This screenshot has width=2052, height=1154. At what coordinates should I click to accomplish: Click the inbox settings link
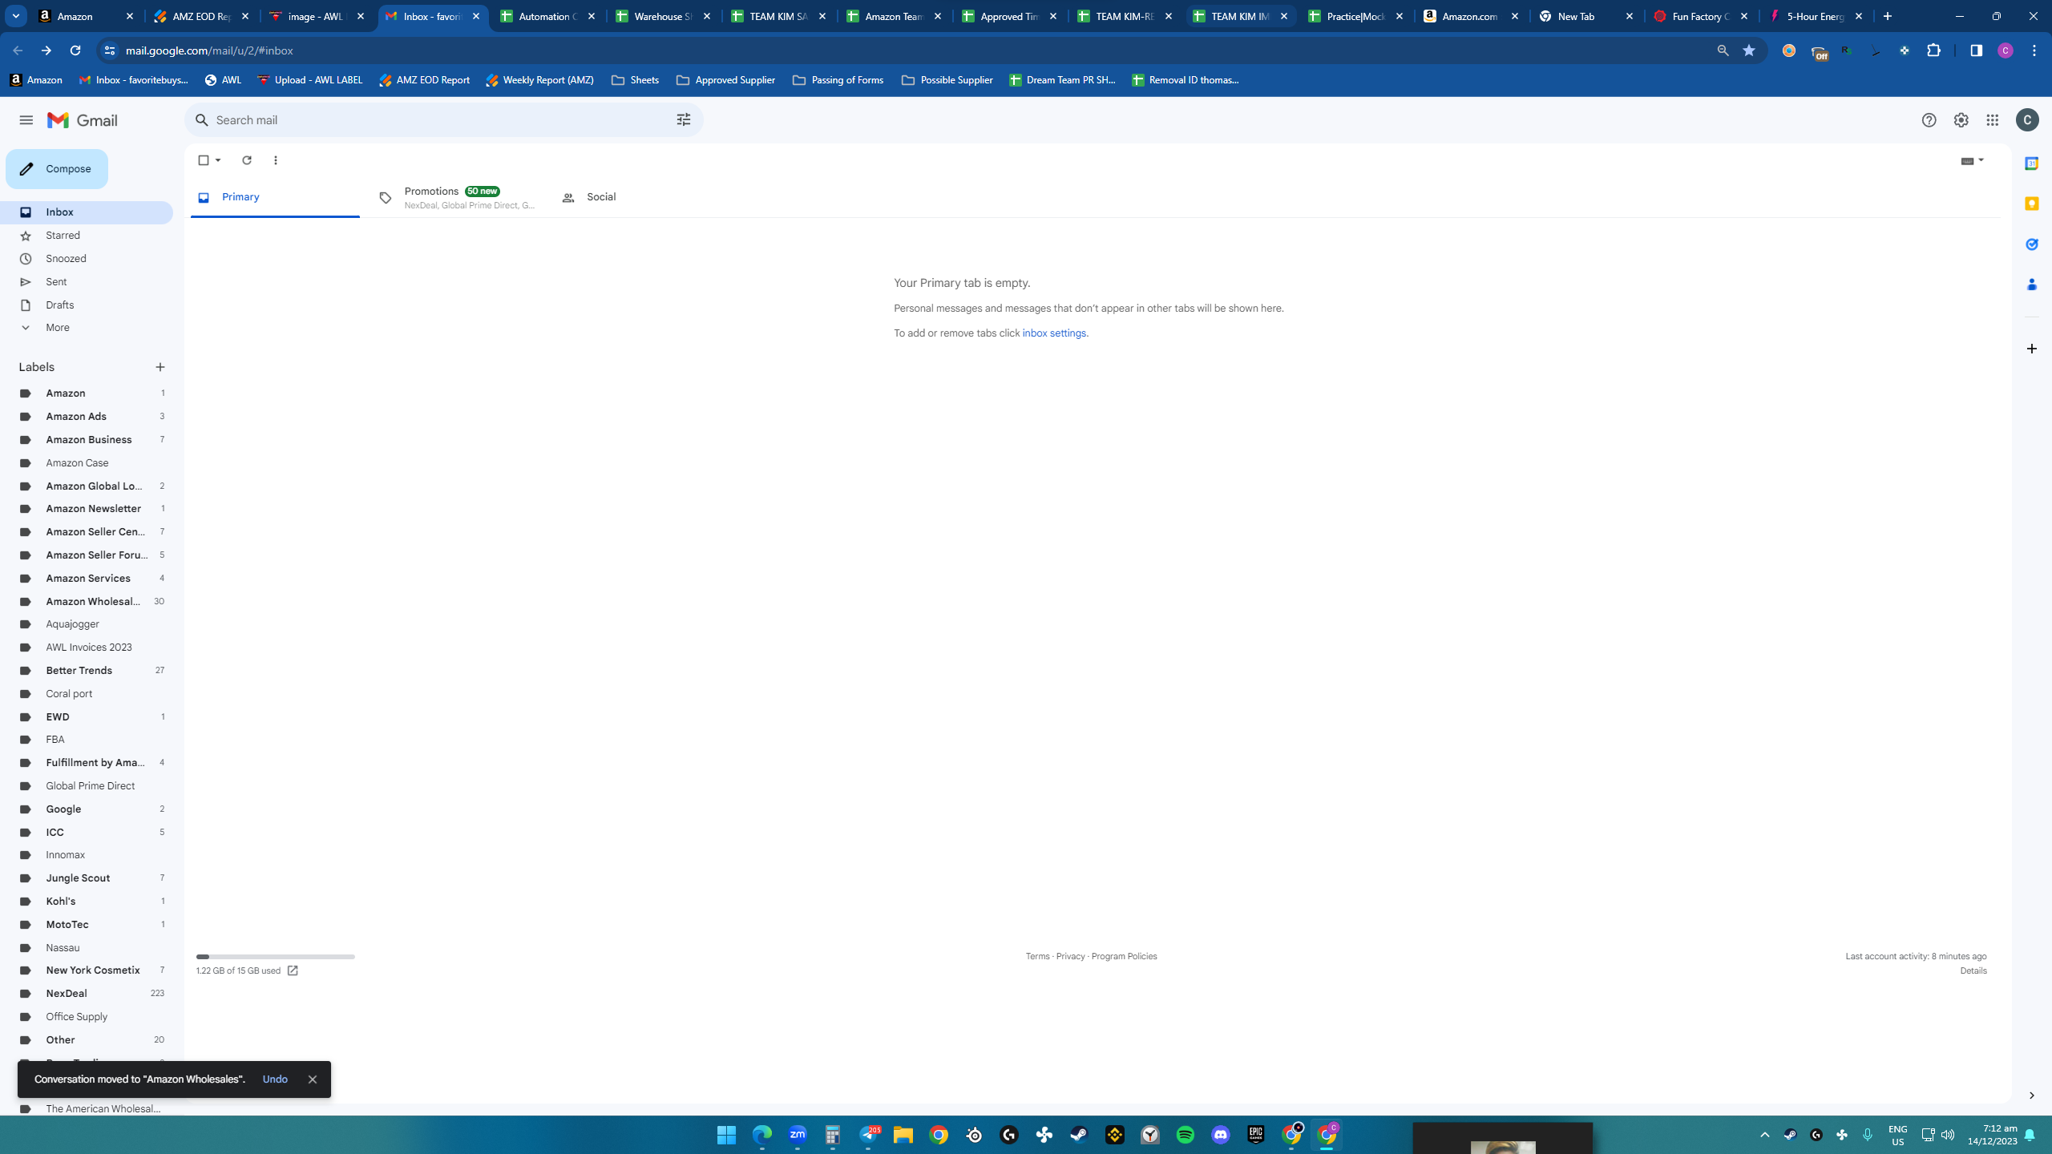[1054, 333]
